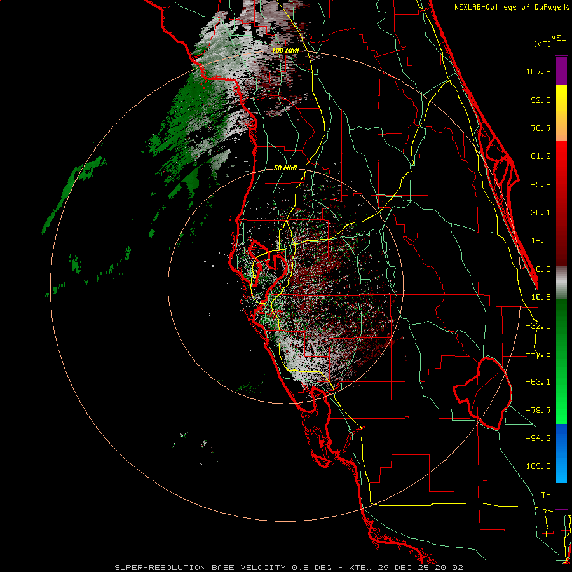Viewport: 572px width, 572px height.
Task: Click the 107.8 velocity scale value
Action: pyautogui.click(x=538, y=71)
